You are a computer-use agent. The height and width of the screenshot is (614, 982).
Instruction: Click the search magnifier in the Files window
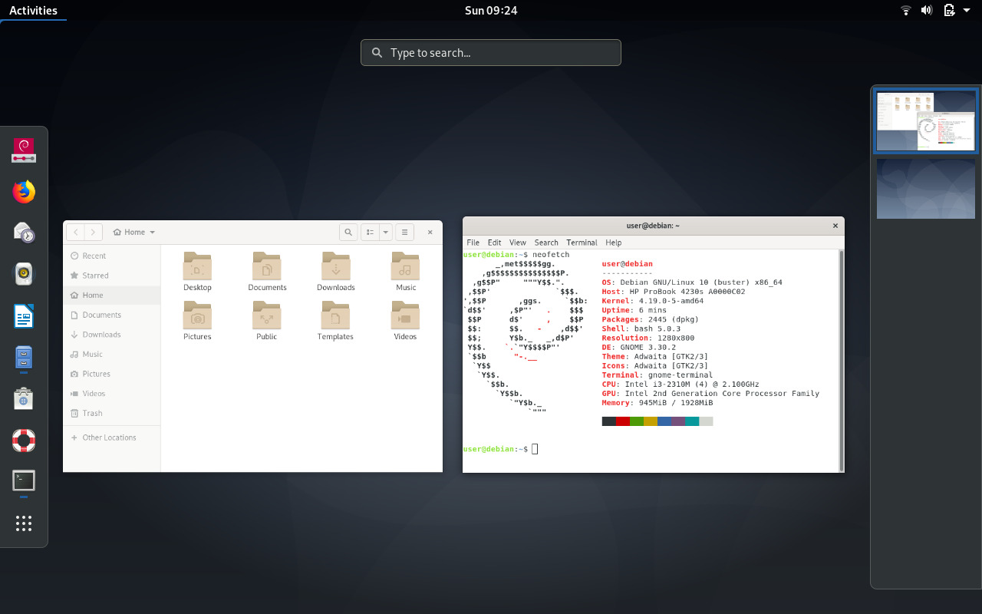pyautogui.click(x=348, y=232)
